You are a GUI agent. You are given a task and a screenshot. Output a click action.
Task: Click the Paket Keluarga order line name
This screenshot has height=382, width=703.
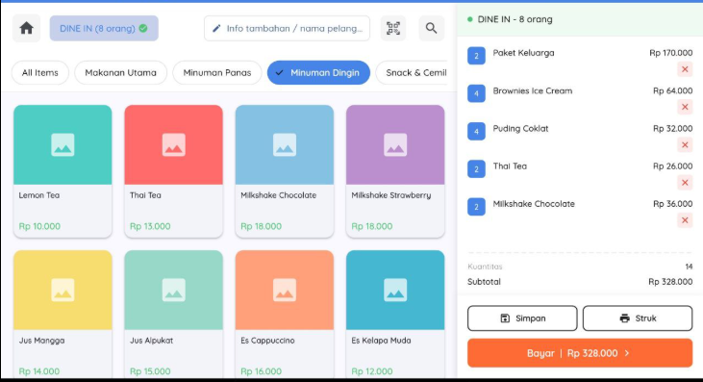click(x=524, y=53)
